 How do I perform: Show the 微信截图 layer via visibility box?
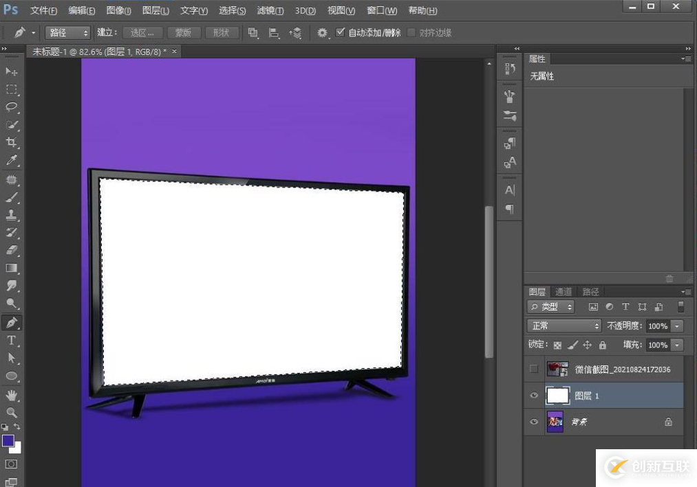[534, 370]
